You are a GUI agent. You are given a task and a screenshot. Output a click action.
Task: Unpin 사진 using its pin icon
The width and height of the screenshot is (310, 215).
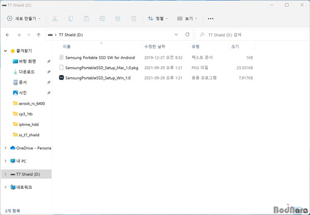click(x=49, y=93)
